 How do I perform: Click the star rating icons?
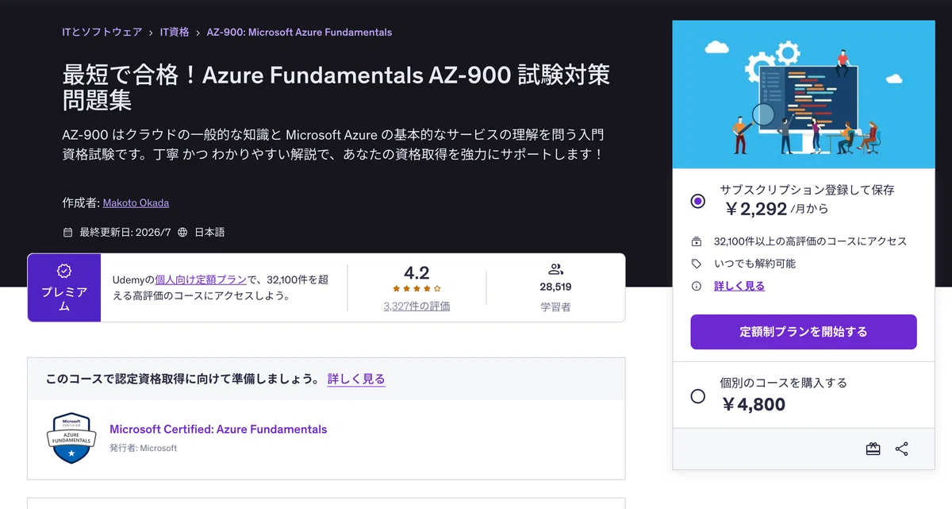(x=416, y=288)
